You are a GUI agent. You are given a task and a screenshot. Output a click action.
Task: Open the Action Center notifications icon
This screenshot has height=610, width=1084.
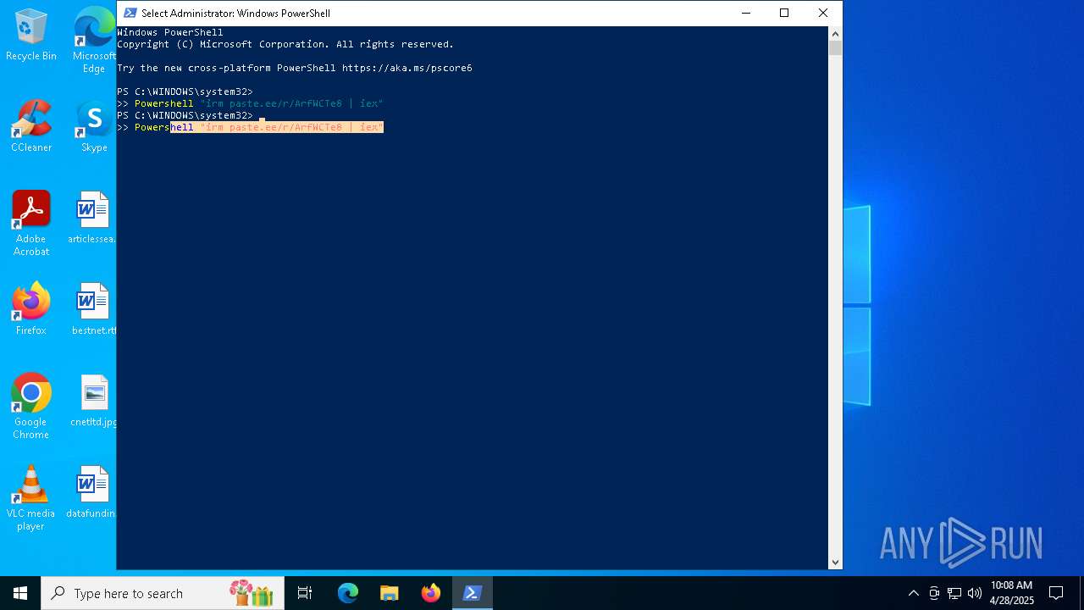coord(1056,593)
